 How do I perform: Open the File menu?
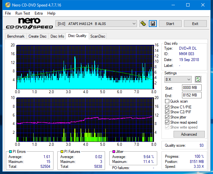pyautogui.click(x=8, y=13)
